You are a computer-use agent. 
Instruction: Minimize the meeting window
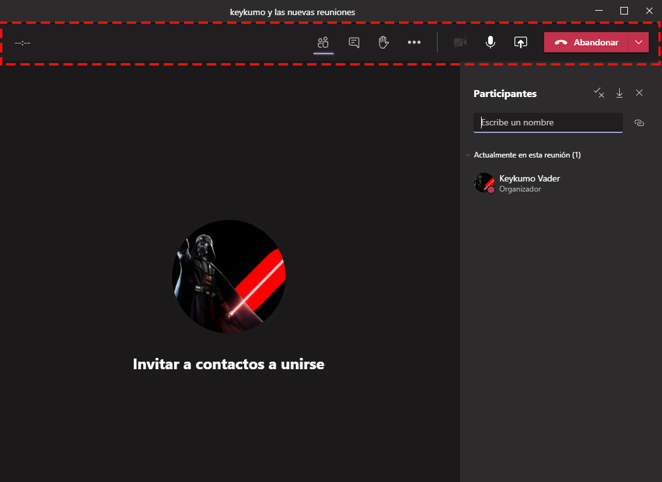tap(599, 11)
